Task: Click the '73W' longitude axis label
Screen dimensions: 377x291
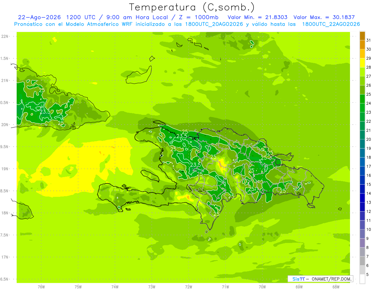Action: tap(152, 287)
